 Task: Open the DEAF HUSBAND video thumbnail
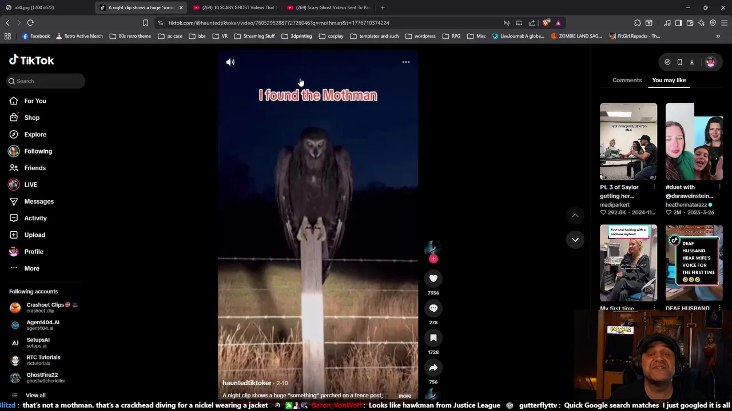[694, 263]
